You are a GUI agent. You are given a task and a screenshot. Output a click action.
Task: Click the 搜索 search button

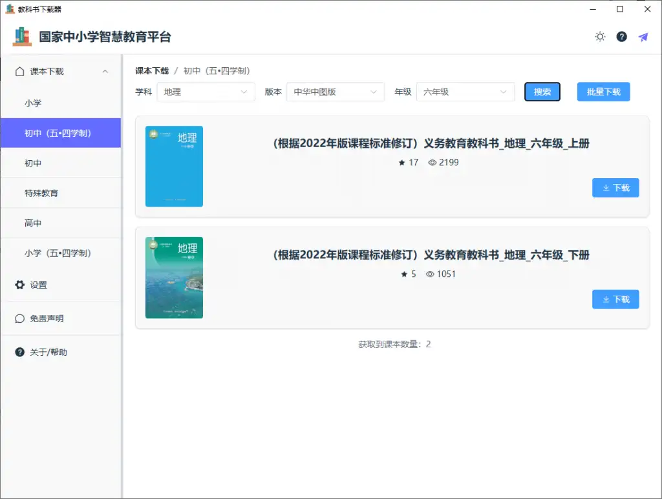pos(542,92)
